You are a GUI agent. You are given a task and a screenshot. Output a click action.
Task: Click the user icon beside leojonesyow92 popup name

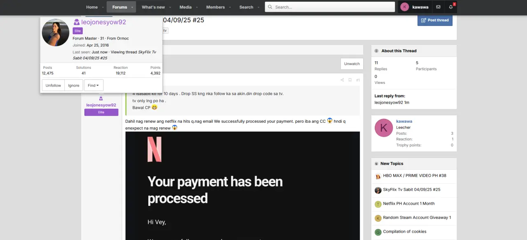click(x=76, y=22)
